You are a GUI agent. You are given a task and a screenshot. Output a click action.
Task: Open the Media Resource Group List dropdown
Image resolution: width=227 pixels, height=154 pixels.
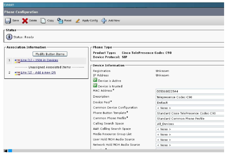[190, 134]
